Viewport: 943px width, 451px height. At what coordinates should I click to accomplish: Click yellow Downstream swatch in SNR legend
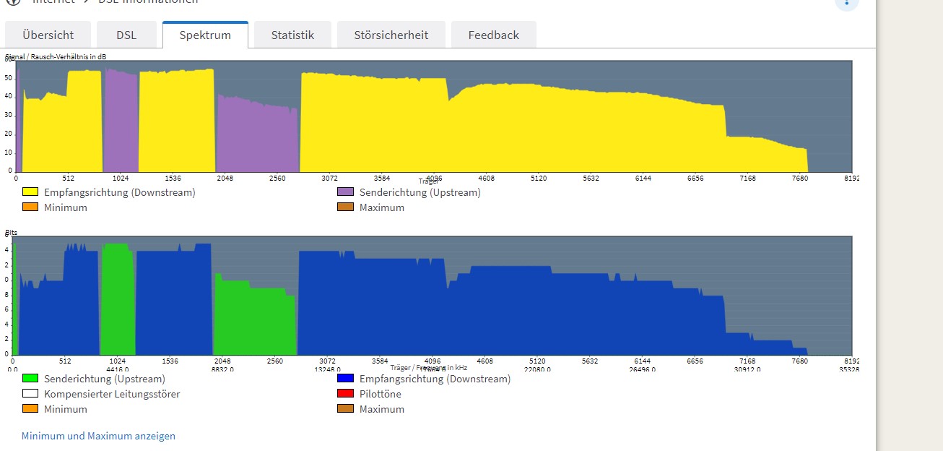(x=30, y=192)
